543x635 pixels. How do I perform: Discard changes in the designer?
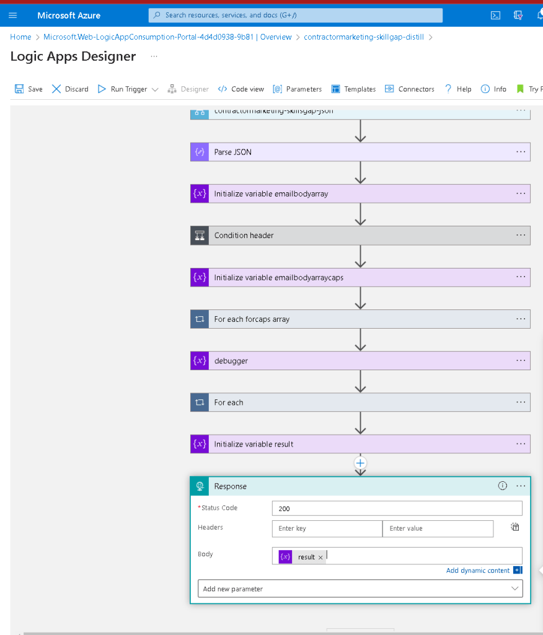(x=70, y=89)
